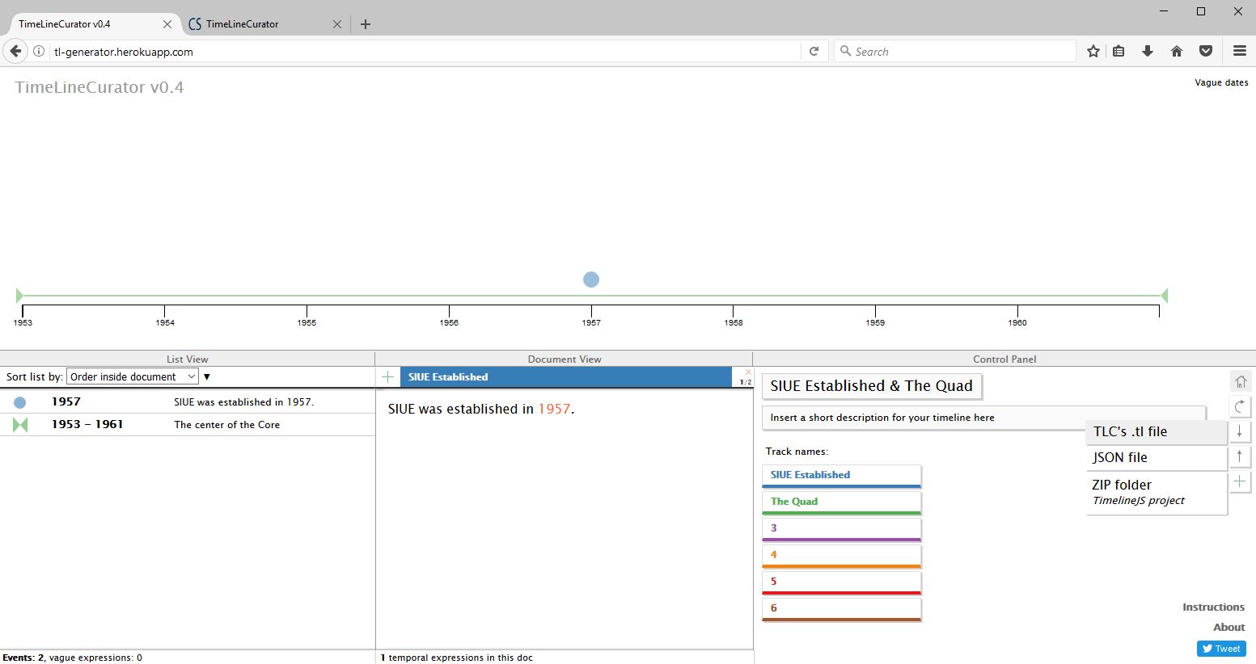This screenshot has height=664, width=1256.
Task: Toggle the Vague dates option
Action: pos(1221,82)
